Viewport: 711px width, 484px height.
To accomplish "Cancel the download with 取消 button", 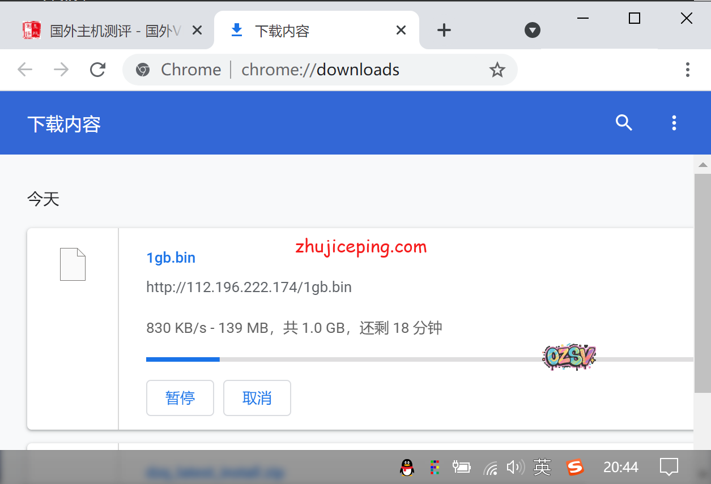I will pos(257,398).
